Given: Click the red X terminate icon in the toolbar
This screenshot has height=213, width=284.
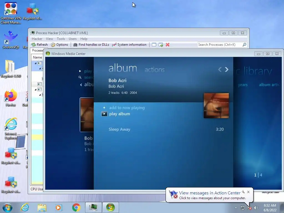Looking at the screenshot, I should point(168,45).
